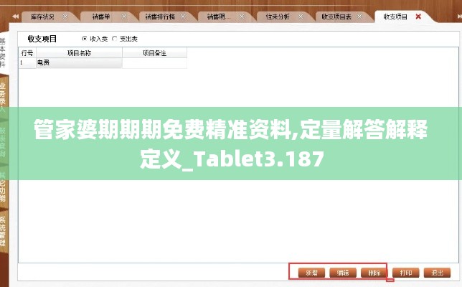Click the 新增 button

(311, 273)
